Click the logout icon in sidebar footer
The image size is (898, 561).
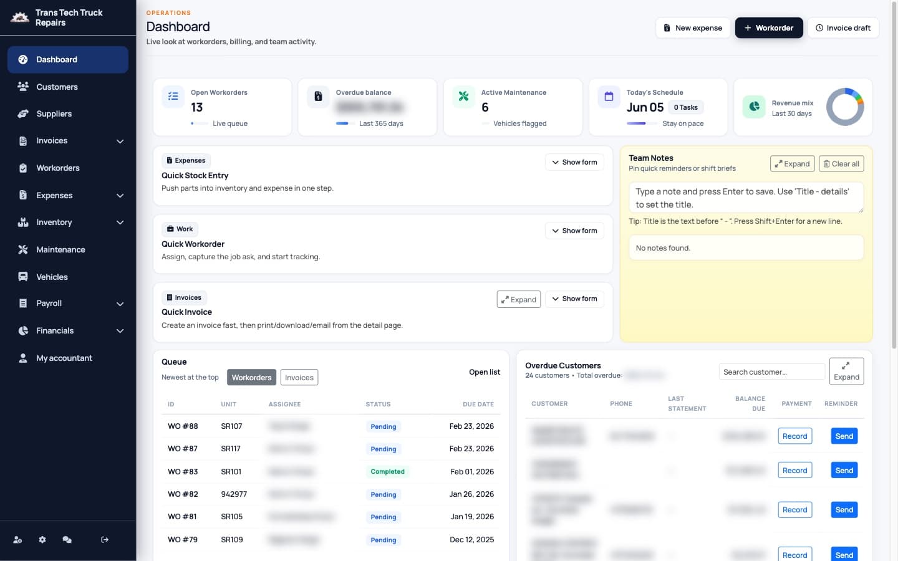point(105,540)
